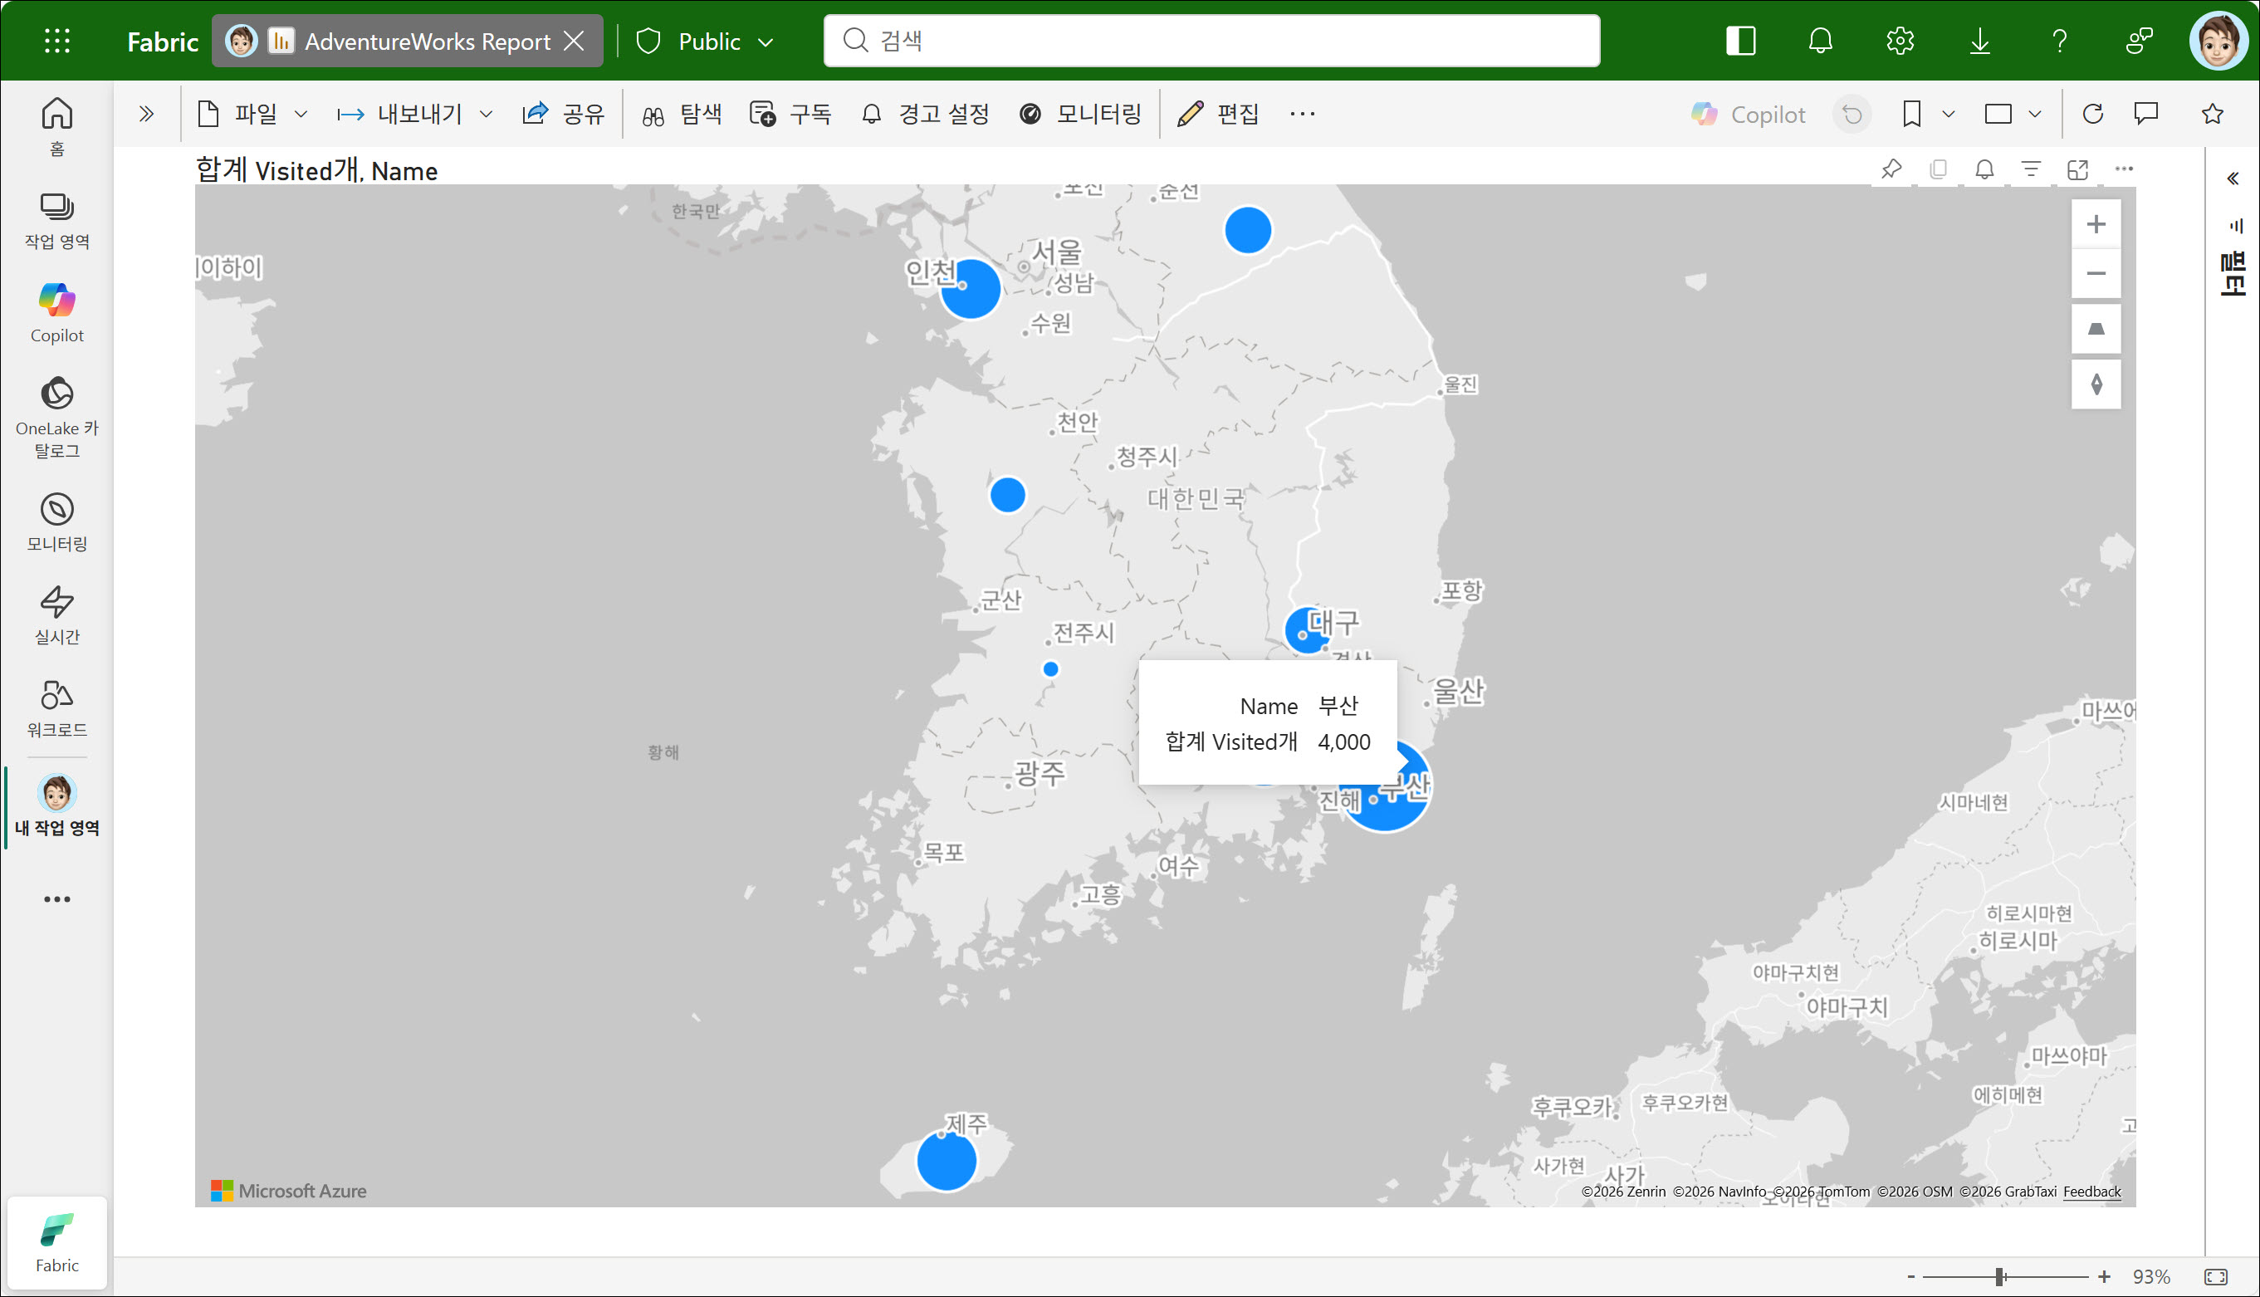The width and height of the screenshot is (2260, 1297).
Task: Expand the 내보내기 export dropdown
Action: click(415, 114)
